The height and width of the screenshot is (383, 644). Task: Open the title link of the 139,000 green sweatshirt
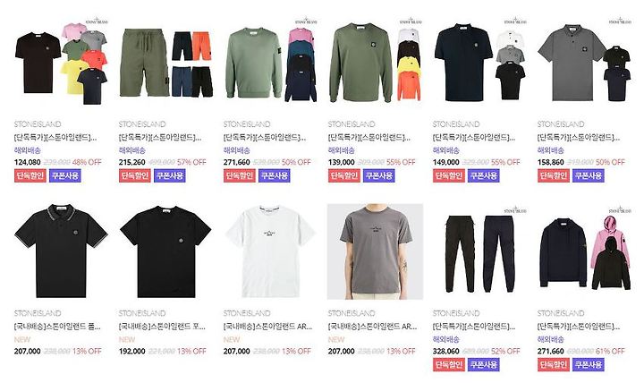point(369,137)
